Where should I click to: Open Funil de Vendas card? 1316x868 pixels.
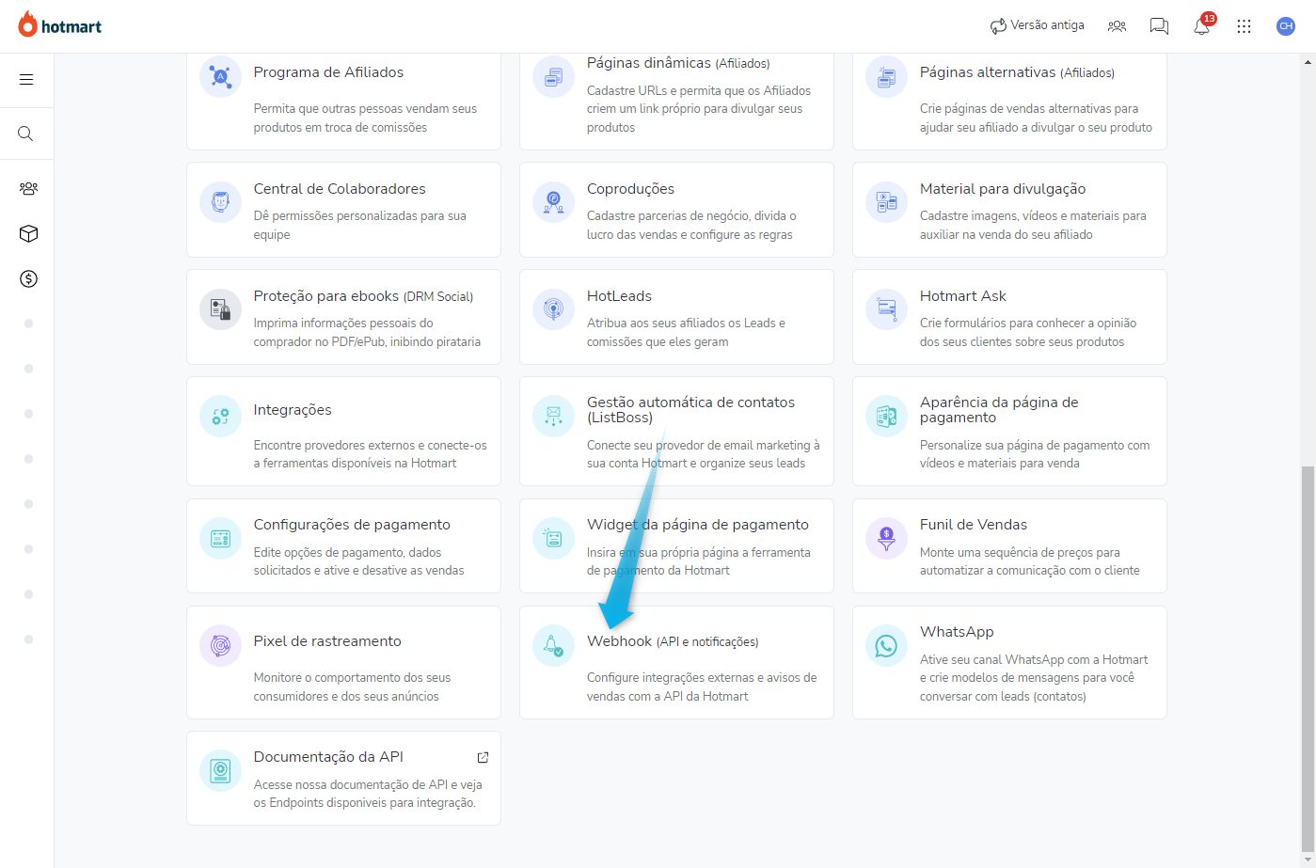coord(1009,545)
